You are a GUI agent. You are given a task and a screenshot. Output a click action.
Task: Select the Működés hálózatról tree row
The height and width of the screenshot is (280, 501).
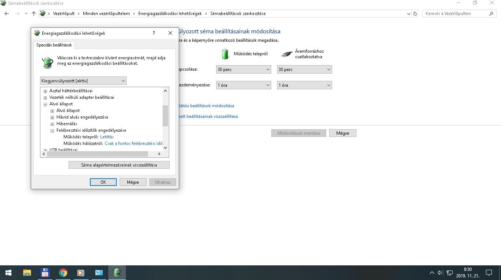click(113, 143)
